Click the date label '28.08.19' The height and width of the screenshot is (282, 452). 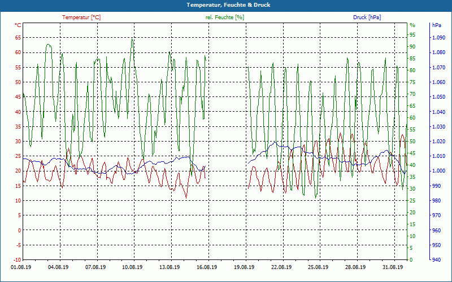[355, 267]
